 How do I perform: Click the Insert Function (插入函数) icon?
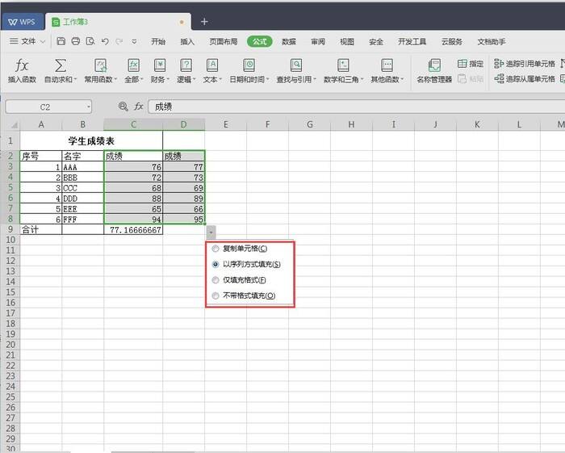click(23, 65)
